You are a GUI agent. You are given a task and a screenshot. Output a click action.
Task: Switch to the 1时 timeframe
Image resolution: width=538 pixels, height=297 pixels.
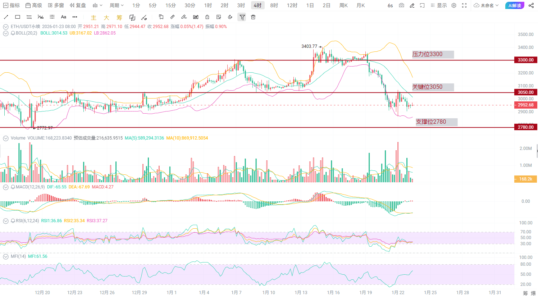(x=208, y=5)
